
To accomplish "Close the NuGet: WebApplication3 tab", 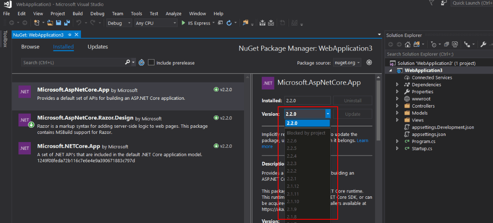I will click(76, 35).
